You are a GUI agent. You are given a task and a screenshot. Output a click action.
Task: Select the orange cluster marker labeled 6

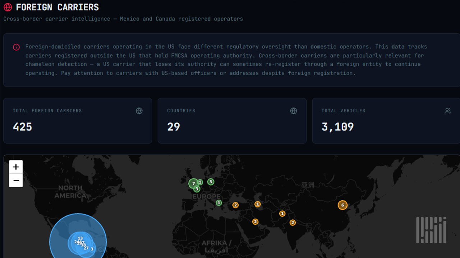point(342,205)
